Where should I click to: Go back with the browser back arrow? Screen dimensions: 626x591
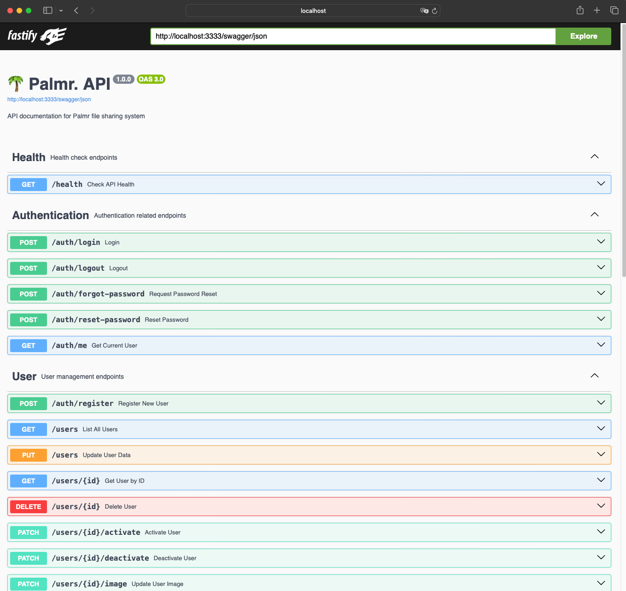coord(76,11)
